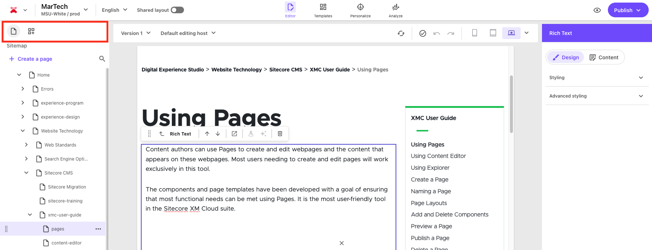Click the sitemap search icon
The height and width of the screenshot is (250, 652).
coord(102,59)
